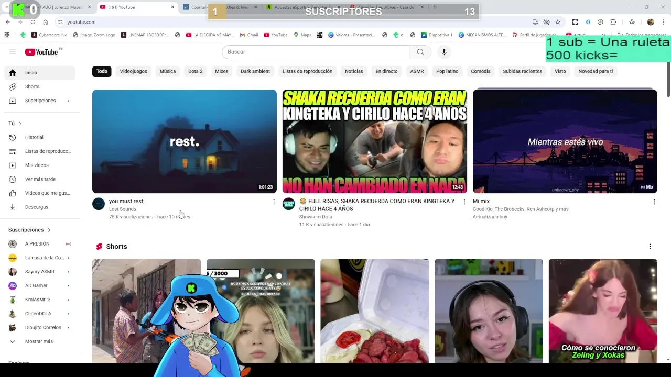Open options menu for FULL RISAS video
The image size is (671, 377).
coord(464,202)
